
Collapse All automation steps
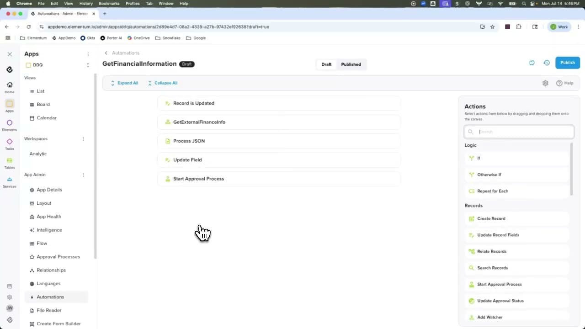coord(162,83)
